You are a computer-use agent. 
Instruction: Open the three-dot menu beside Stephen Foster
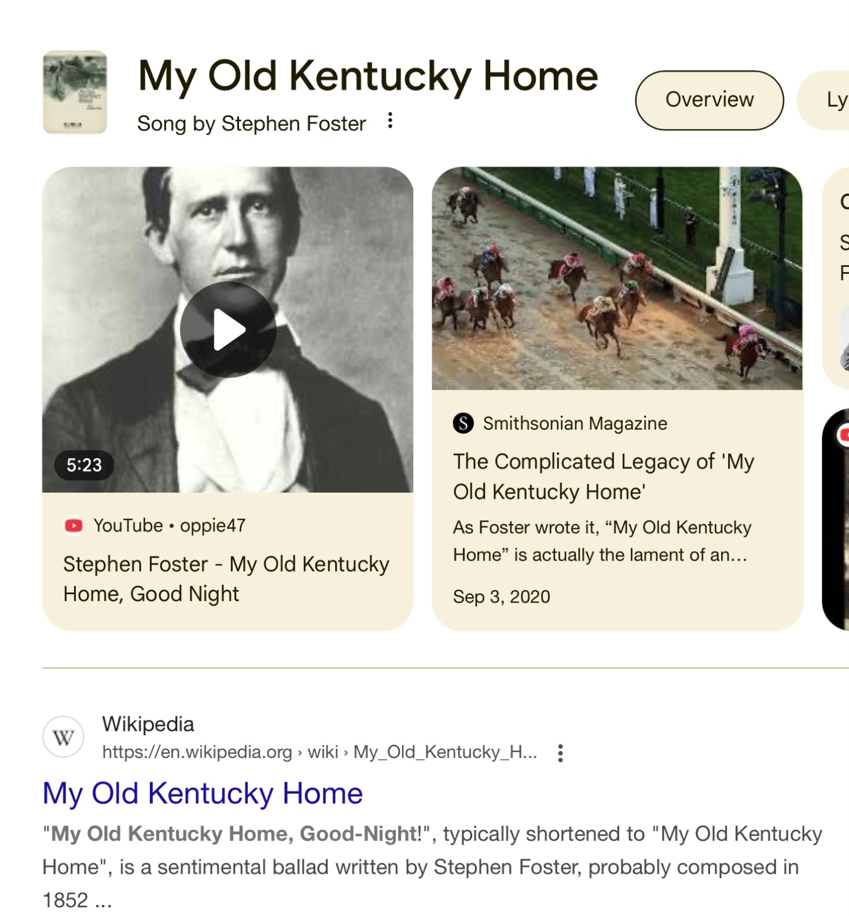[x=391, y=121]
